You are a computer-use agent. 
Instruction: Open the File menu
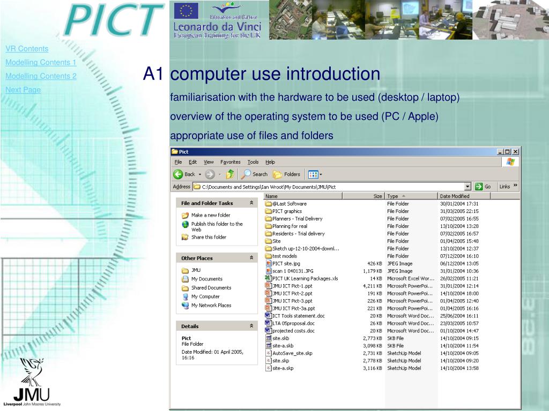[x=178, y=162]
